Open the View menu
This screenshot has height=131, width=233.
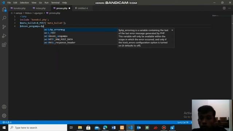[34, 3]
